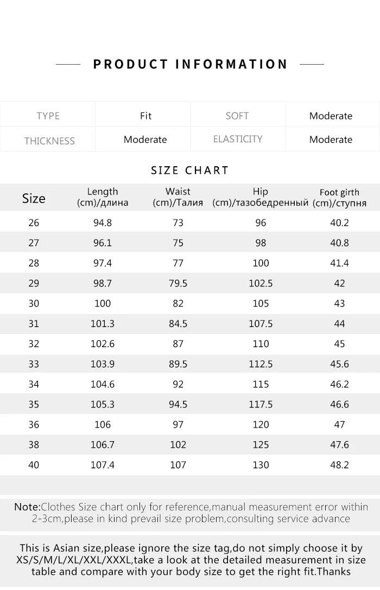Click the Size column header
Image resolution: width=380 pixels, height=590 pixels.
click(x=34, y=198)
